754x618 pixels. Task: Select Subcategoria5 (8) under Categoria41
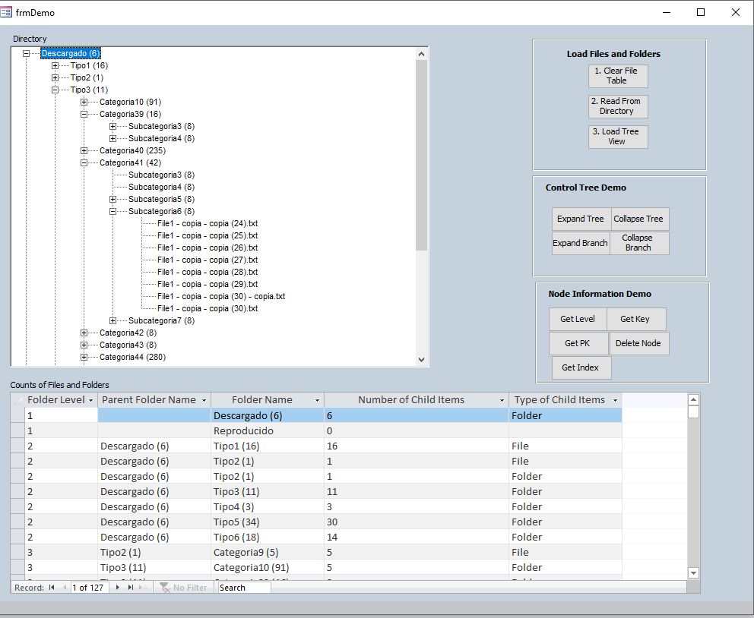[x=161, y=199]
